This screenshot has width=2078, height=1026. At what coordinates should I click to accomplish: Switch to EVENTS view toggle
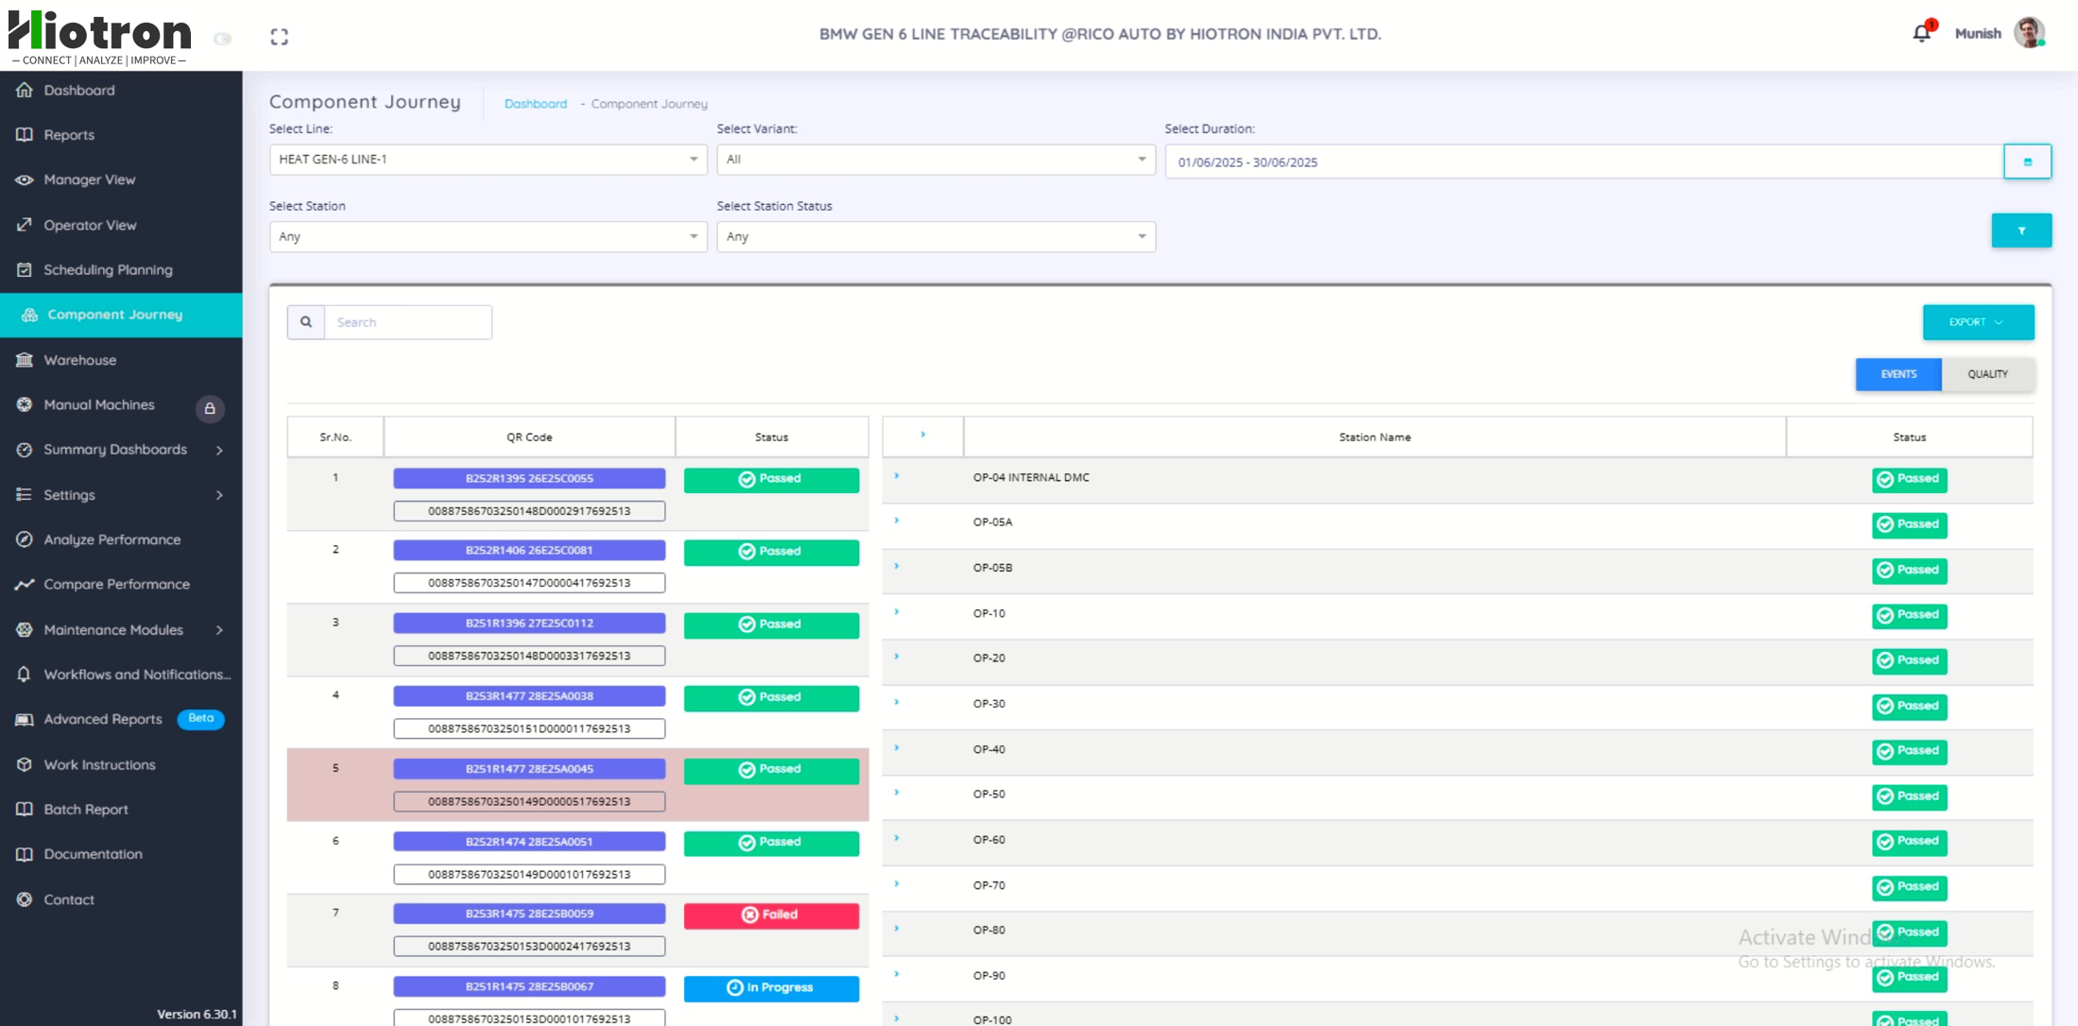click(1898, 374)
